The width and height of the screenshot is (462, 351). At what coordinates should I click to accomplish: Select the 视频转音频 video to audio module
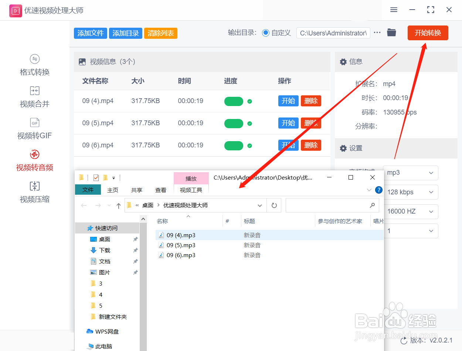pos(35,161)
